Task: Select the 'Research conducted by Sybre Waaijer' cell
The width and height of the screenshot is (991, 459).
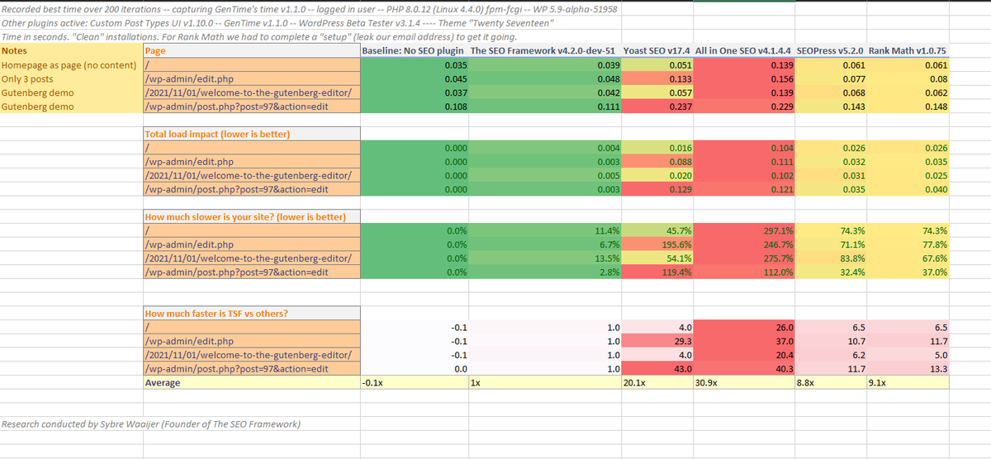Action: point(151,424)
